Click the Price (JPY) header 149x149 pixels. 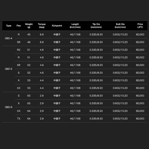[140, 26]
